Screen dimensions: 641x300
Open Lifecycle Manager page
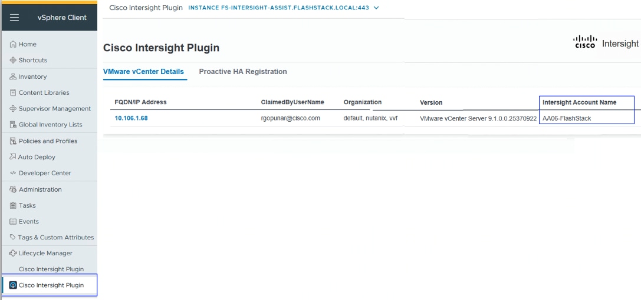coord(45,253)
